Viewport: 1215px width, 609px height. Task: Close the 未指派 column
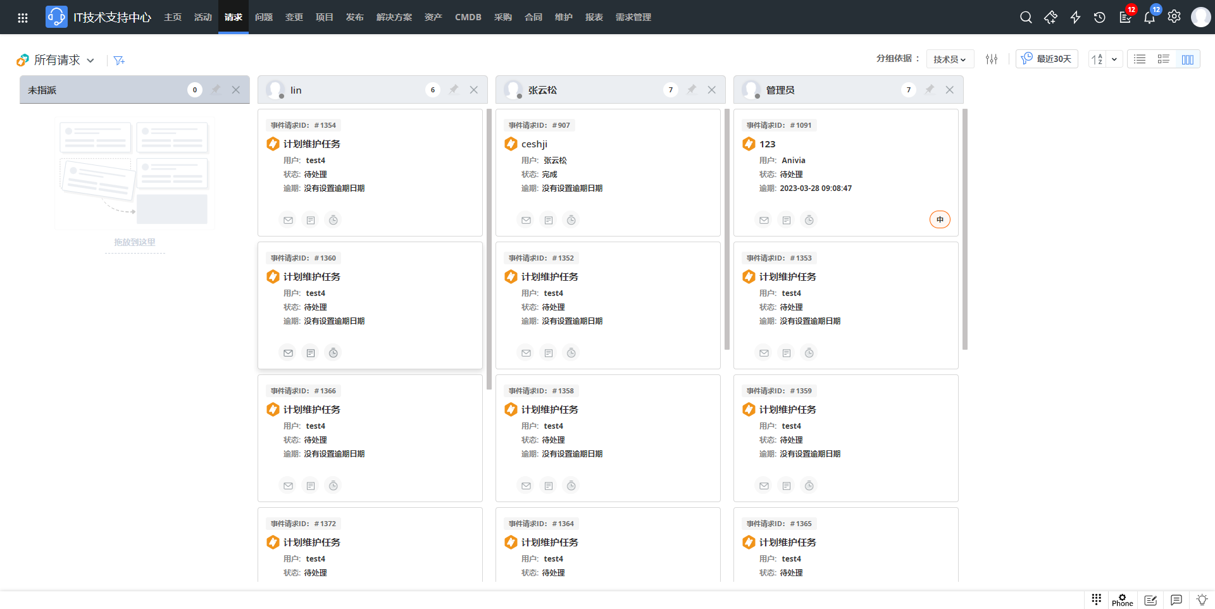(x=236, y=90)
